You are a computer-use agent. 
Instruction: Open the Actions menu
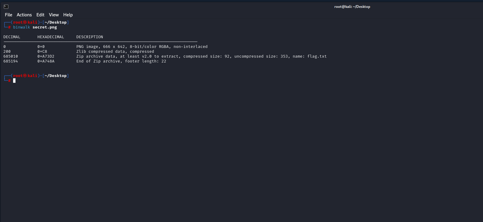[24, 15]
